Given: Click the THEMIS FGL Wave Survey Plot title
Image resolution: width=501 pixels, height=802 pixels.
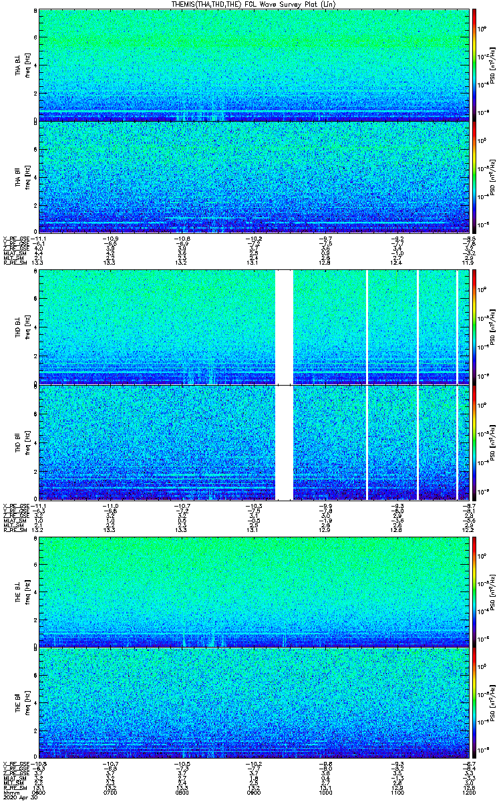Looking at the screenshot, I should click(253, 4).
